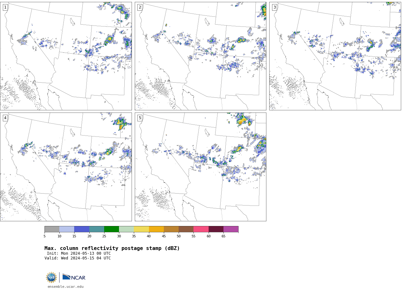404x290 pixels.
Task: Click the NCAR logo
Action: (74, 277)
